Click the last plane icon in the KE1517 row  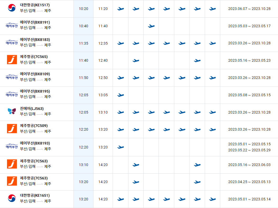coord(212,9)
